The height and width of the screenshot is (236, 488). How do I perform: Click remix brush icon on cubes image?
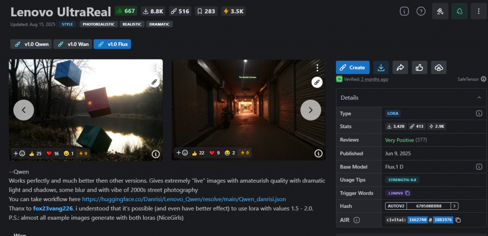coord(154,82)
